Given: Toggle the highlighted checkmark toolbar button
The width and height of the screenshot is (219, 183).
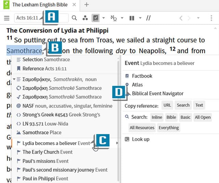Looking at the screenshot, I should click(96, 18).
